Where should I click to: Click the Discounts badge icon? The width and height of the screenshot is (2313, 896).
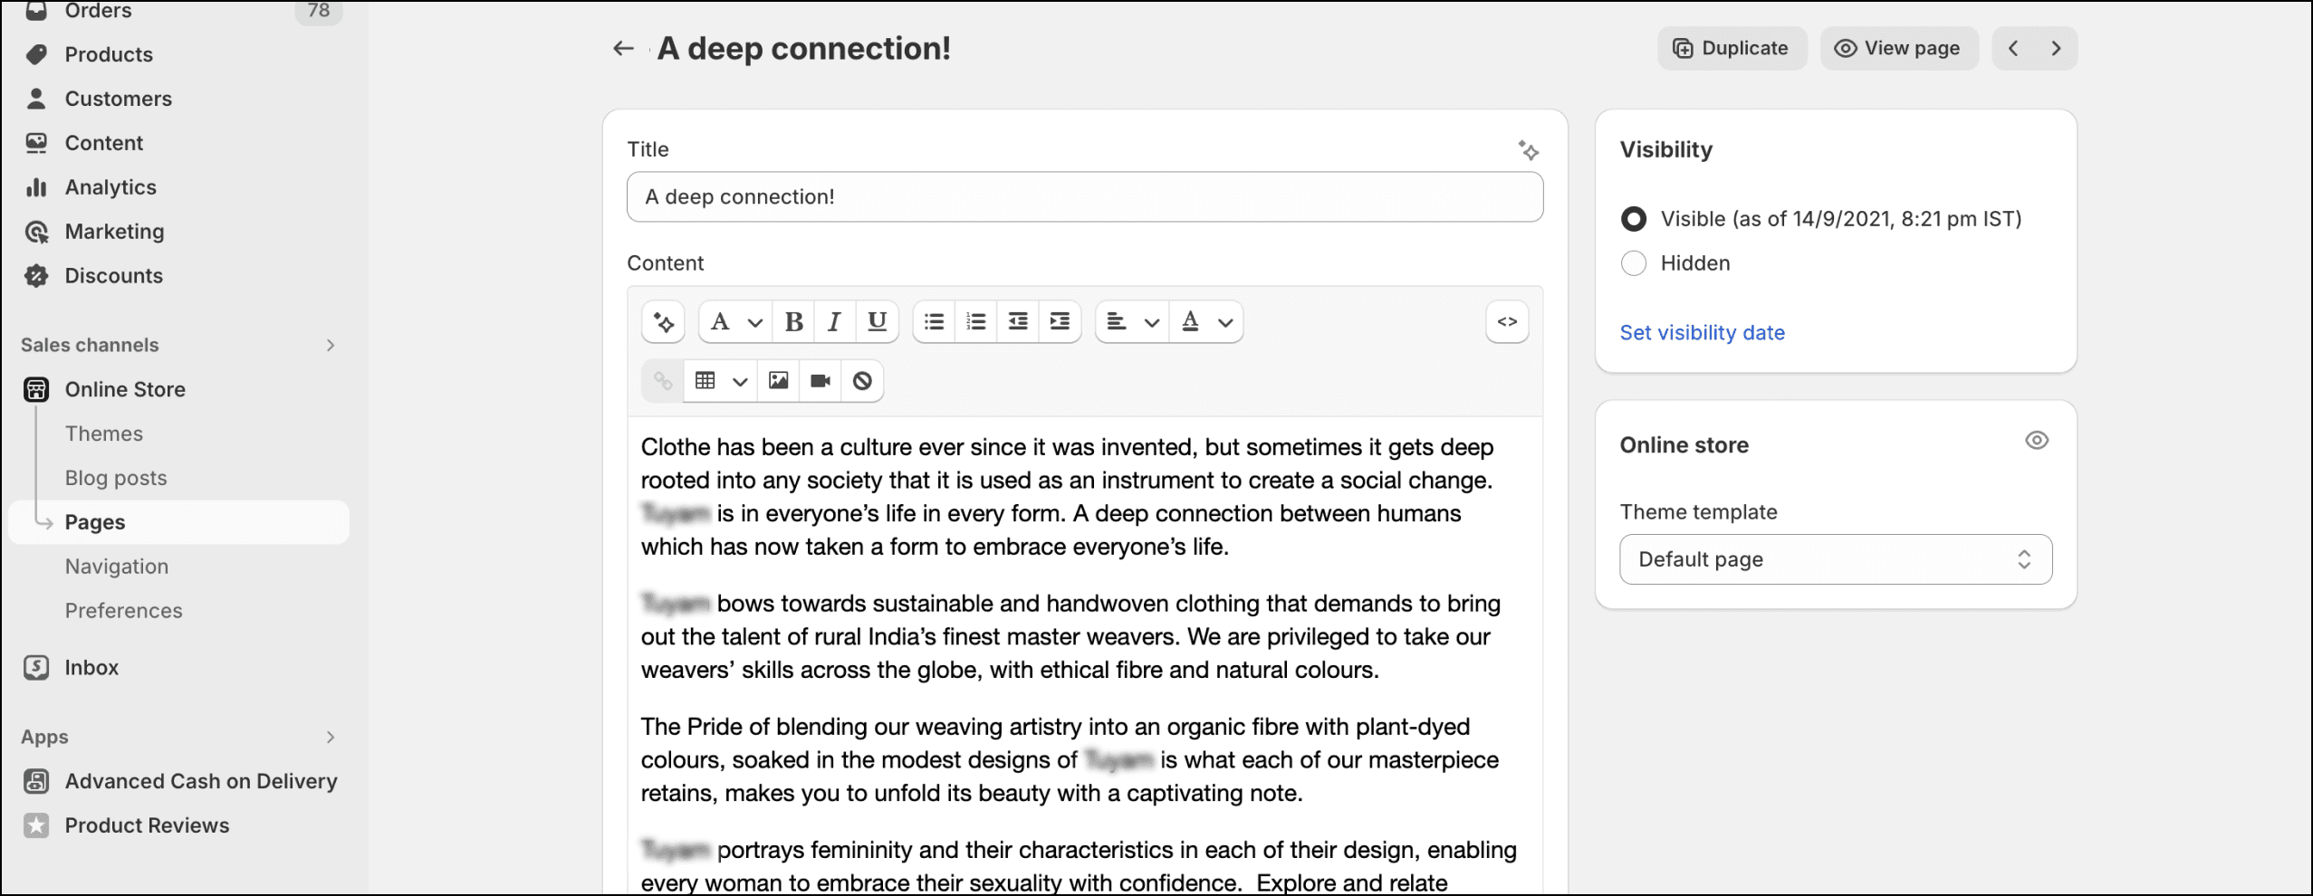[x=36, y=276]
